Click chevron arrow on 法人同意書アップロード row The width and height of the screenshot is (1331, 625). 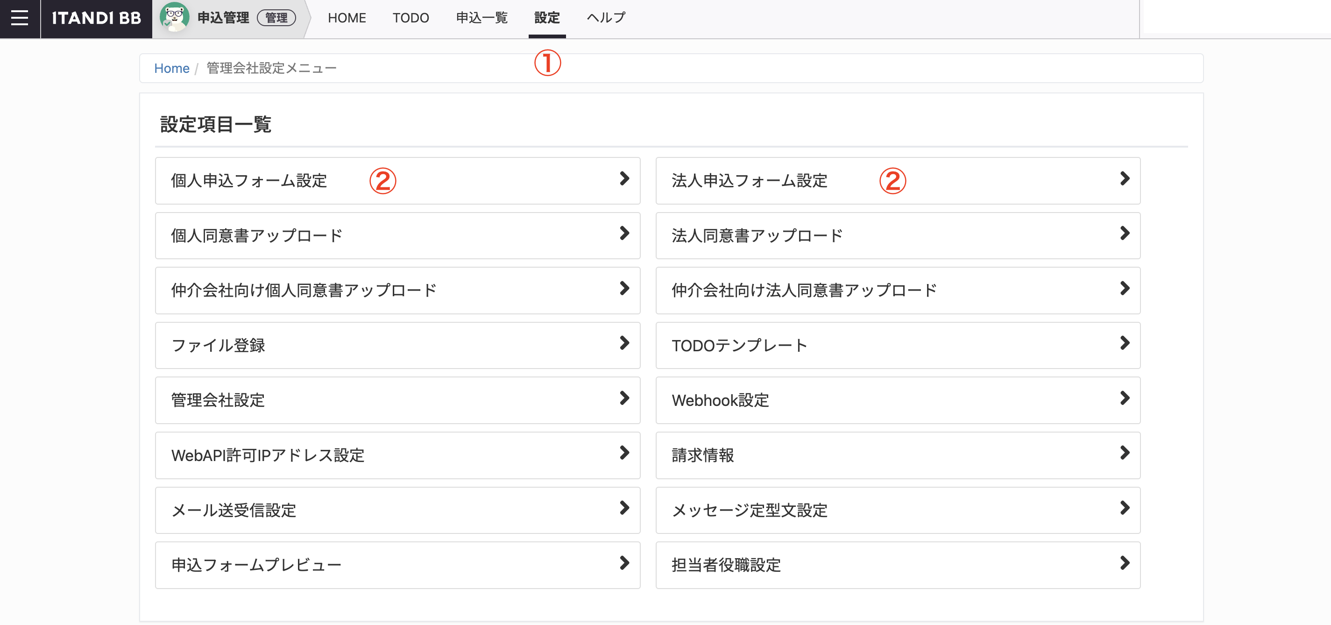click(1124, 233)
